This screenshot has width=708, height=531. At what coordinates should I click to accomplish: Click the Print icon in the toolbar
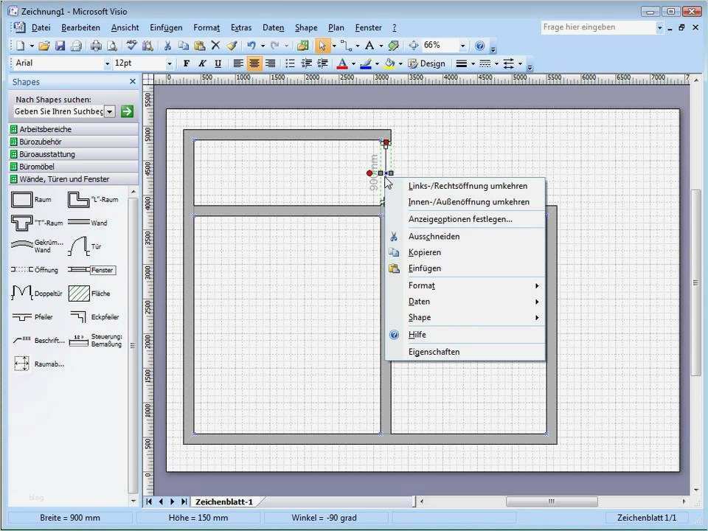[96, 46]
